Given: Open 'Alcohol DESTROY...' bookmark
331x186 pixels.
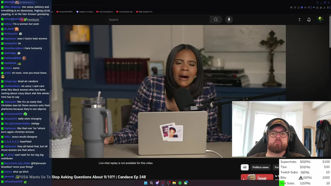Looking at the screenshot, I should (65, 12).
